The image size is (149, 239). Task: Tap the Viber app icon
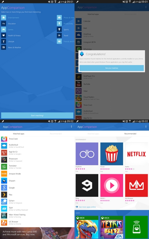[x=79, y=91]
